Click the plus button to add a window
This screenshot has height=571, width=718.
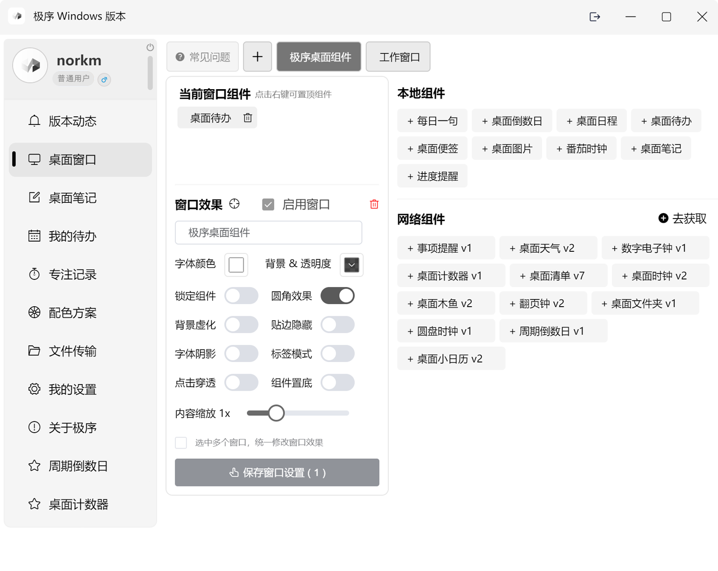pos(257,57)
